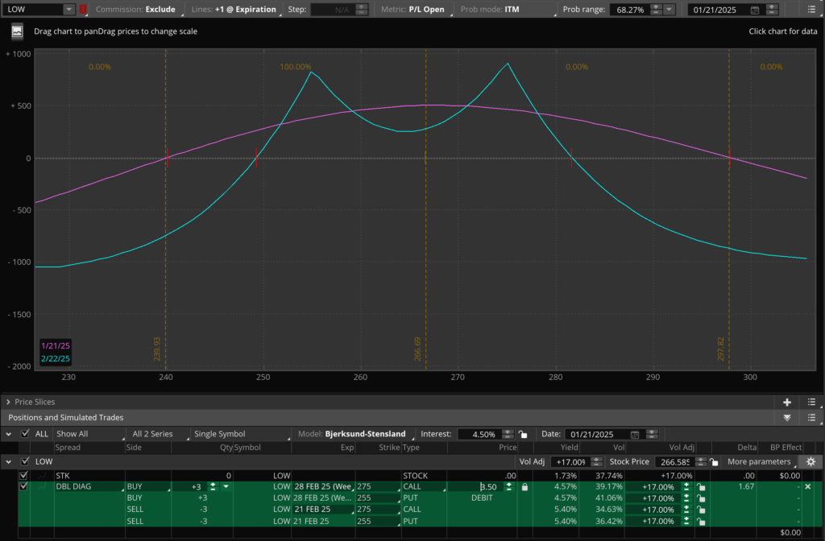Viewport: 825px width, 541px height.
Task: Open calendar icon in positions Date field
Action: [x=635, y=434]
